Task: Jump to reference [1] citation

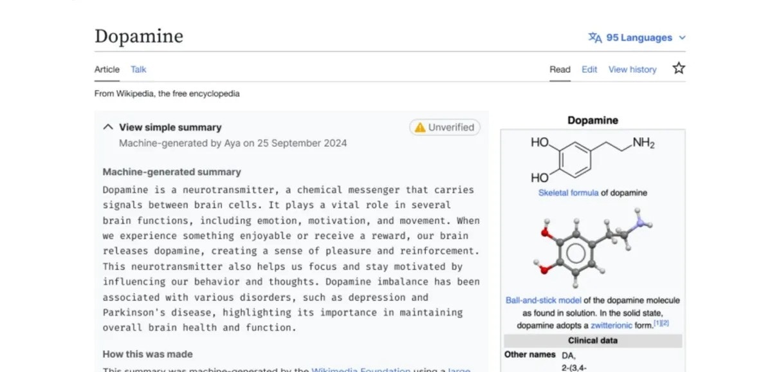Action: (x=657, y=323)
